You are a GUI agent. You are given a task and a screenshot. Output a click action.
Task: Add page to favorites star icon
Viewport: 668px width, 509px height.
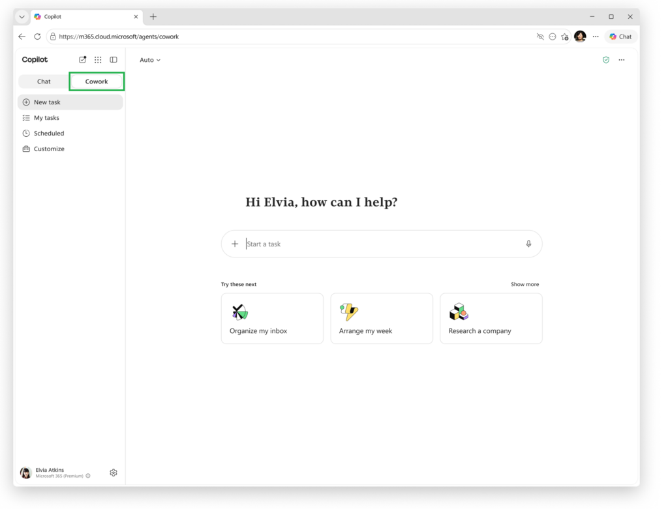565,36
